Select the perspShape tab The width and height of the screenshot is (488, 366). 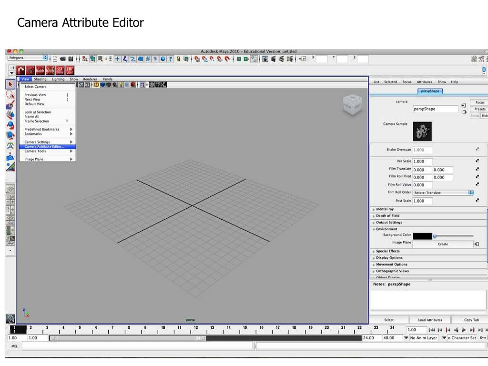pyautogui.click(x=430, y=91)
